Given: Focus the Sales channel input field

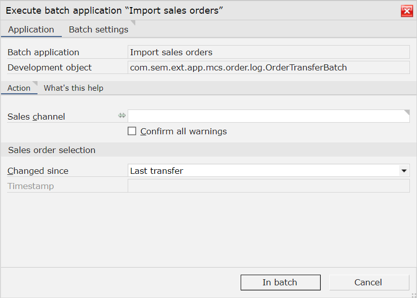Looking at the screenshot, I should pos(269,116).
